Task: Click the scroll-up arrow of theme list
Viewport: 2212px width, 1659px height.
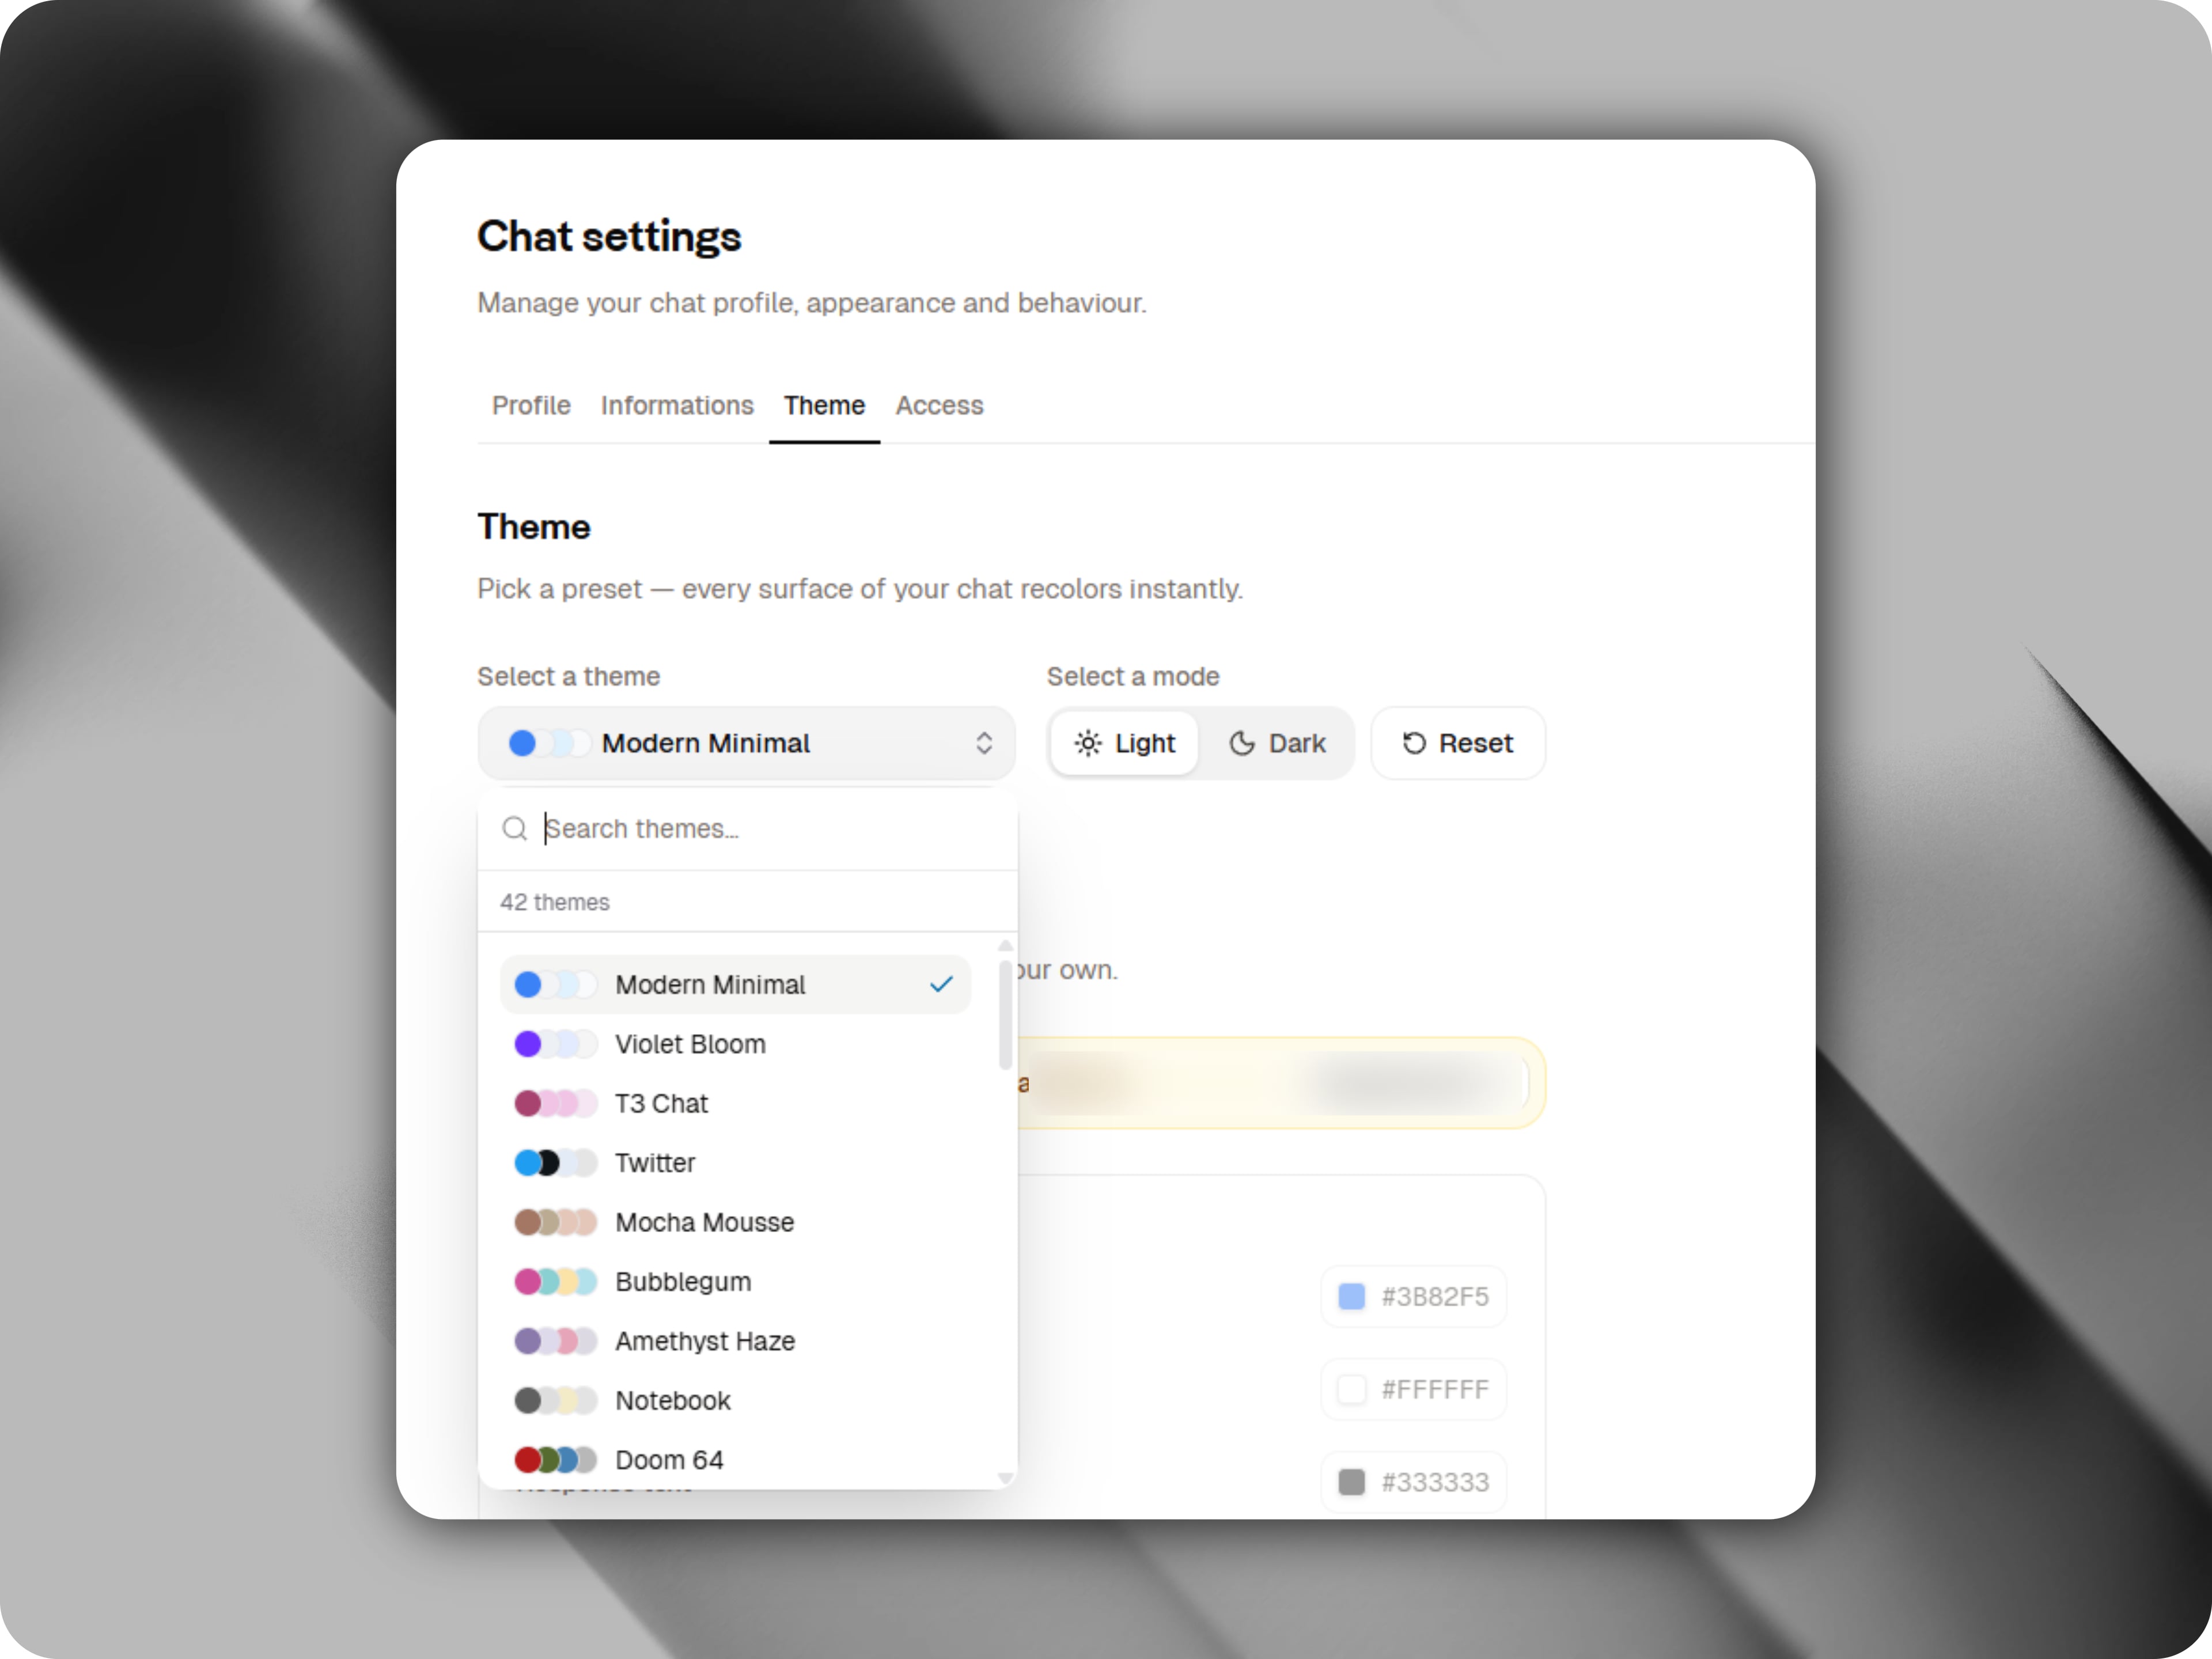Action: [1005, 945]
